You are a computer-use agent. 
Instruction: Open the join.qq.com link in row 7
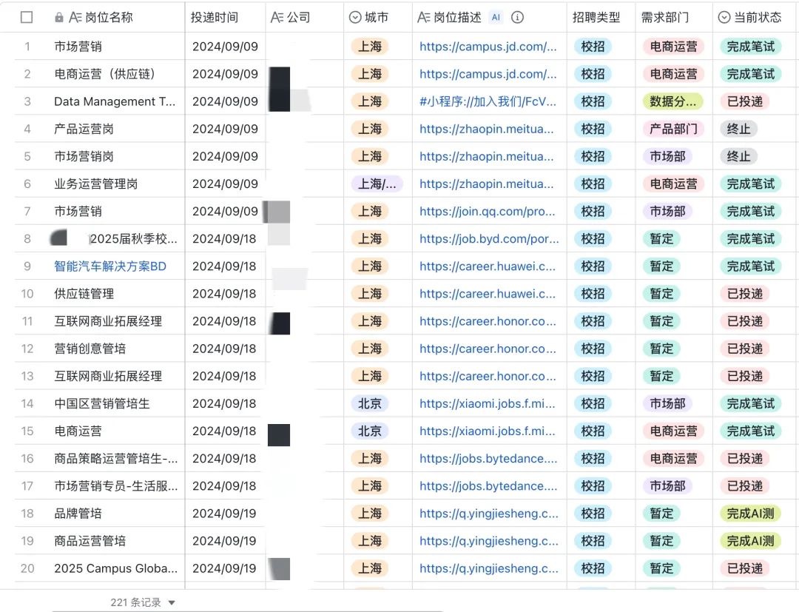point(488,212)
